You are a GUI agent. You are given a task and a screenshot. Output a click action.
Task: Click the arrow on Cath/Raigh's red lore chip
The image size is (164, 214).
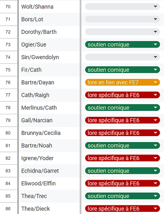coord(155,95)
